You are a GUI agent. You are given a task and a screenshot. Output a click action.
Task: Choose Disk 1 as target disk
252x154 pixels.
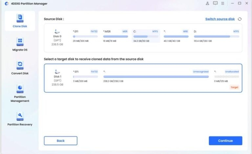coord(57,78)
